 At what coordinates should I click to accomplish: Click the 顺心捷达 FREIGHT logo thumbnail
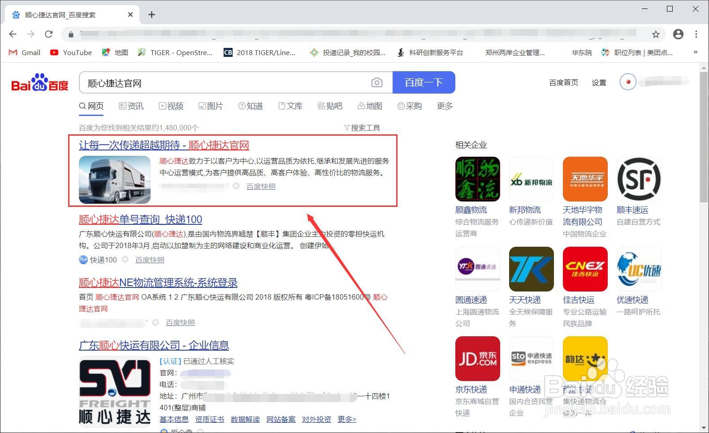115,391
